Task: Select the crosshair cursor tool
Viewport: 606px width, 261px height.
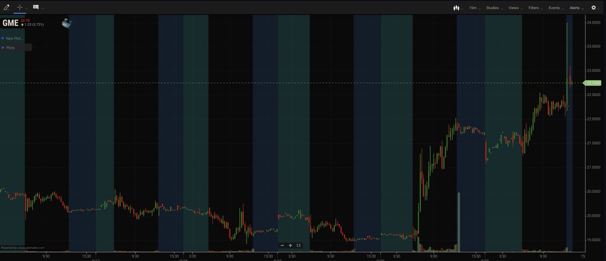Action: pos(20,8)
